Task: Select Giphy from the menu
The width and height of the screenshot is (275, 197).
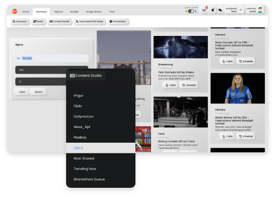Action: 101,148
